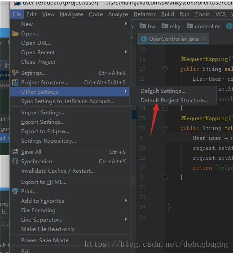Open the Code menu

click(96, 14)
